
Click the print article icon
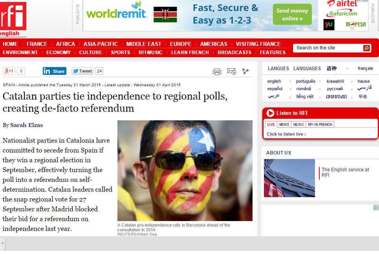[217, 72]
